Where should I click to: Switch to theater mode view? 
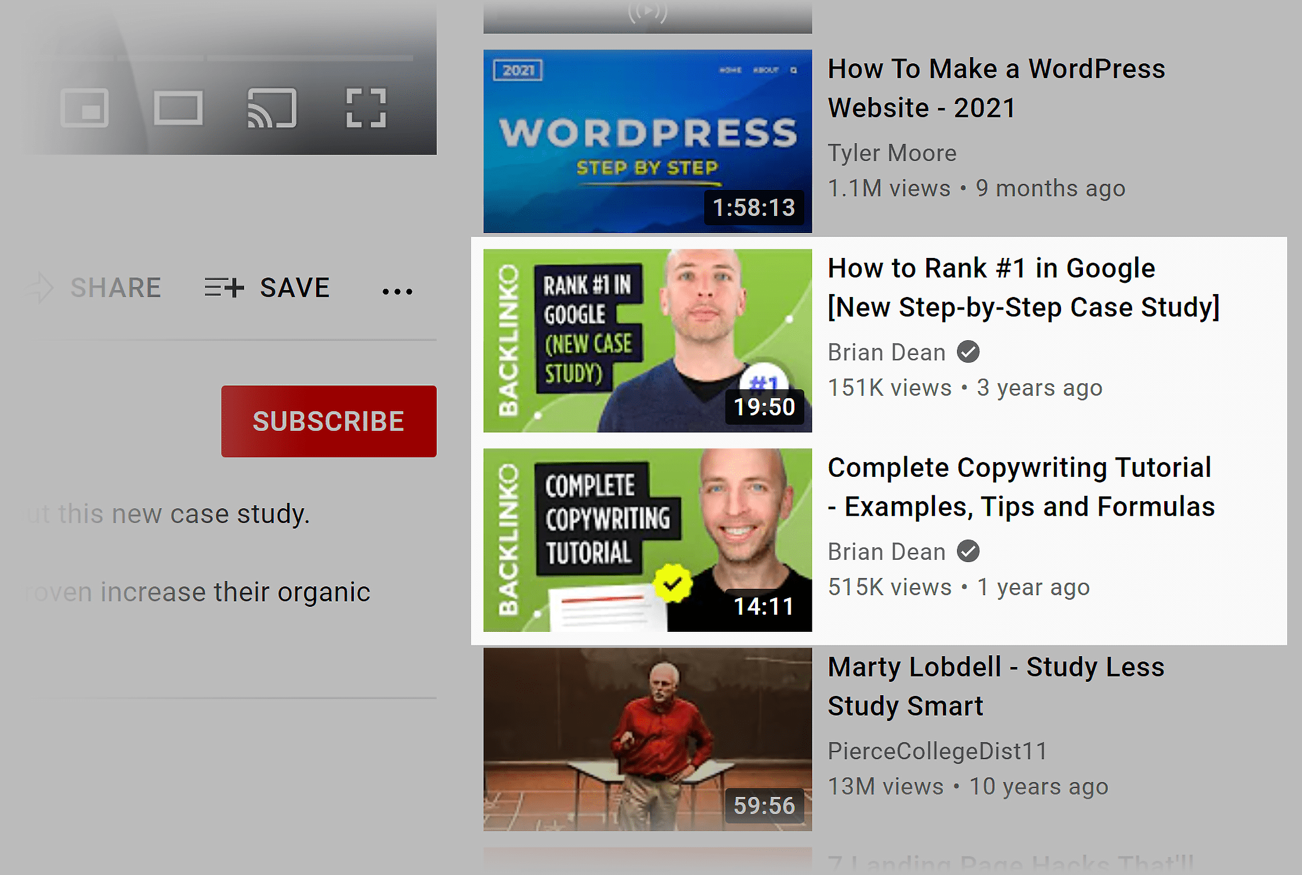(x=178, y=108)
